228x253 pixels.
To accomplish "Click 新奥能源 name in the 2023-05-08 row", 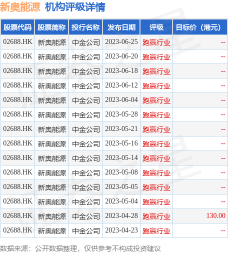I will (x=52, y=173).
